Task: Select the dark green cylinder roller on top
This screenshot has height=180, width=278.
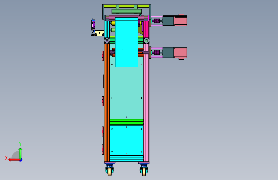Action: point(127,11)
